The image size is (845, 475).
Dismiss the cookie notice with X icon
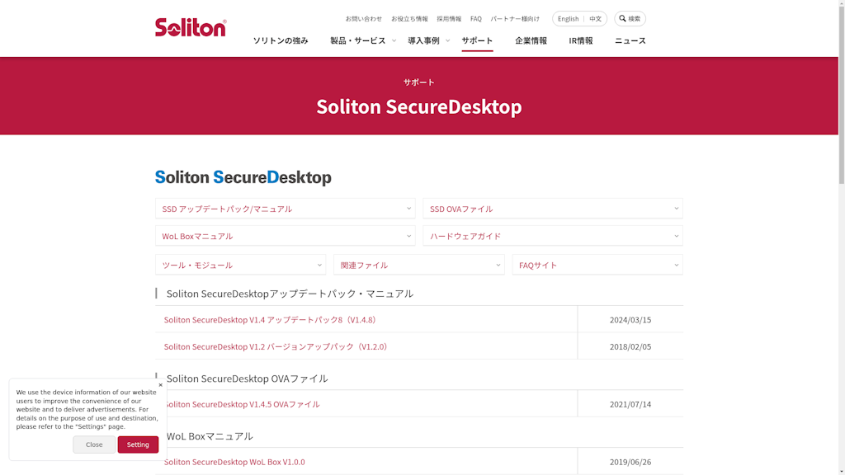click(161, 385)
